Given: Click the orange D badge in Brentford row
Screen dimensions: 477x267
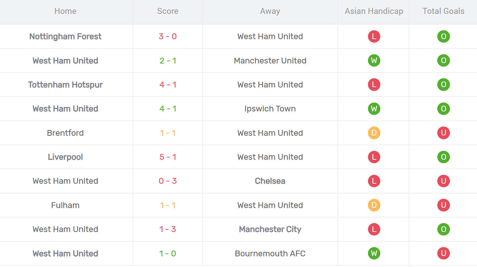Looking at the screenshot, I should pyautogui.click(x=374, y=133).
